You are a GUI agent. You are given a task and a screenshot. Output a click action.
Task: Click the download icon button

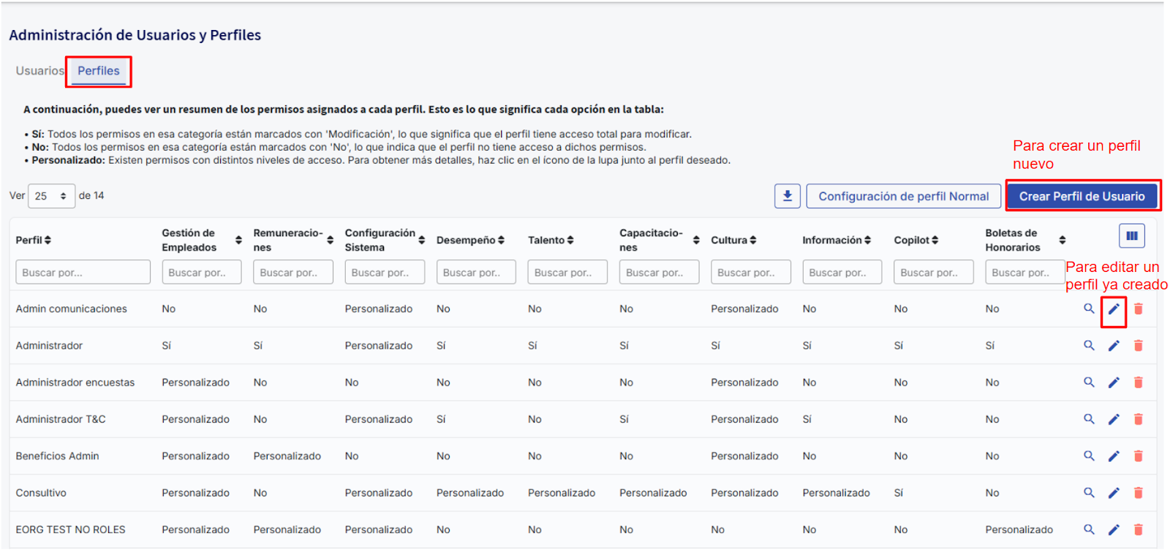(787, 196)
